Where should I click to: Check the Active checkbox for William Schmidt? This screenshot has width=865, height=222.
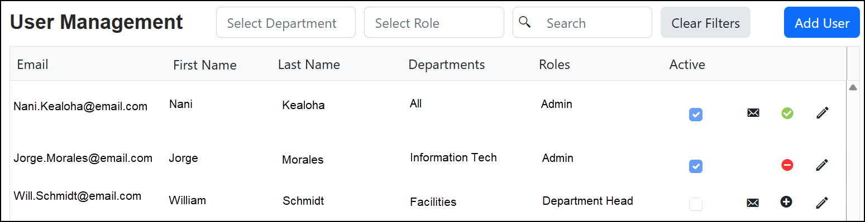click(x=696, y=204)
